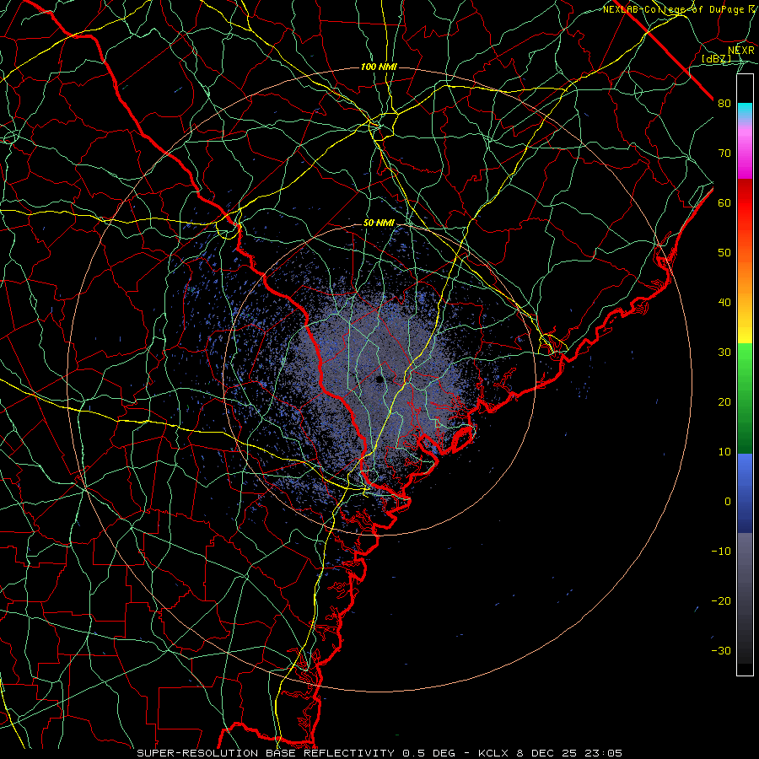Image resolution: width=759 pixels, height=759 pixels.
Task: Click the '70' value on the color scale
Action: [724, 153]
